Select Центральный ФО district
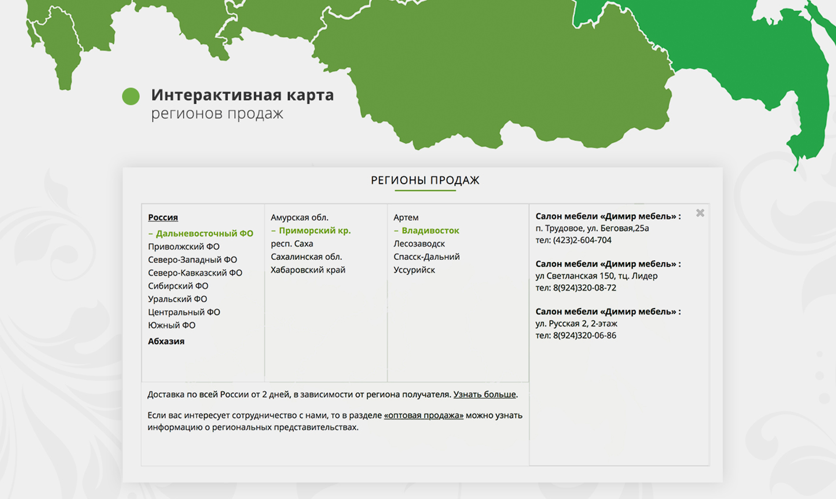This screenshot has width=836, height=499. click(184, 312)
